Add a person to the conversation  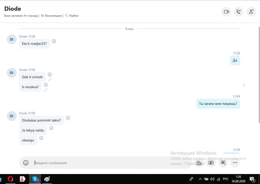(x=251, y=12)
